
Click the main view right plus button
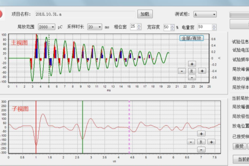pyautogui.click(x=202, y=71)
